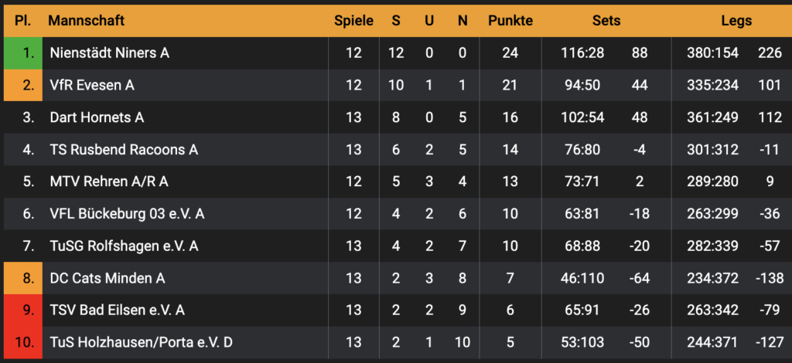Click the green first place position cell
This screenshot has width=792, height=363.
pos(23,53)
